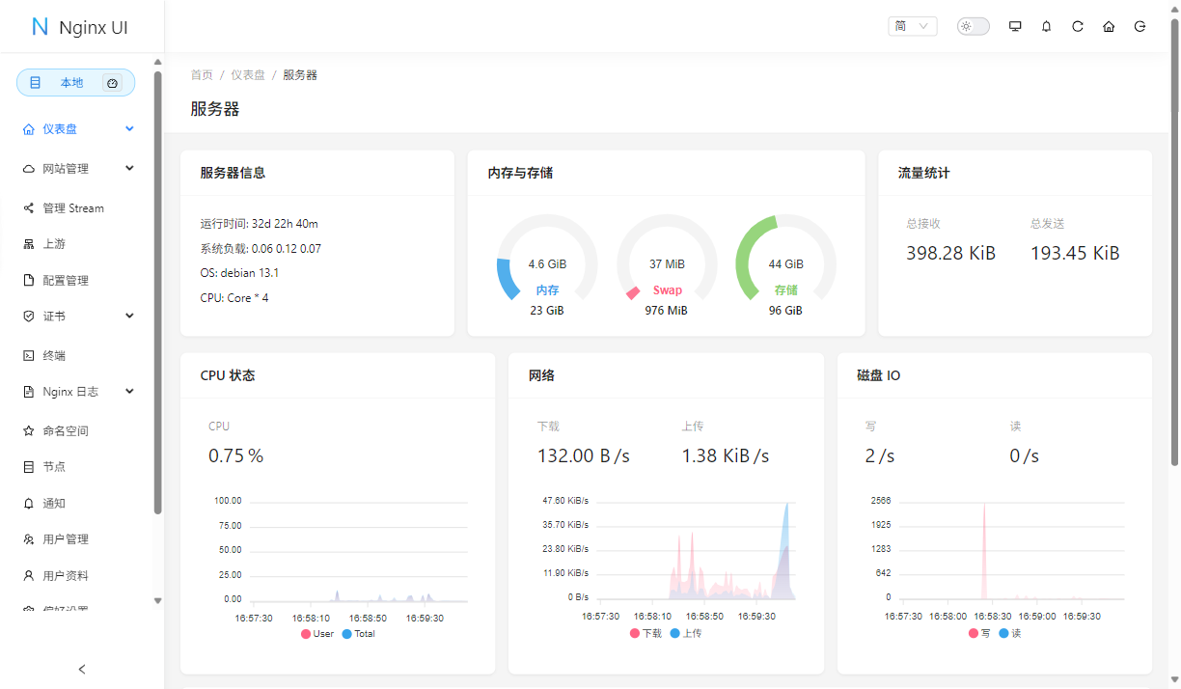1181x689 pixels.
Task: Open the 简 language dropdown
Action: (912, 27)
